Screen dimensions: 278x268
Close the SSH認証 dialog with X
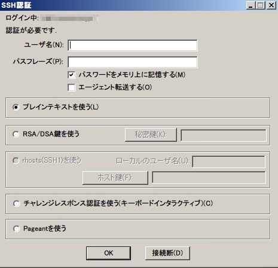click(271, 5)
